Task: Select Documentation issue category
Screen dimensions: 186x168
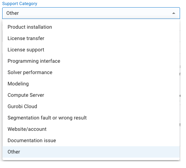Action: pyautogui.click(x=91, y=141)
